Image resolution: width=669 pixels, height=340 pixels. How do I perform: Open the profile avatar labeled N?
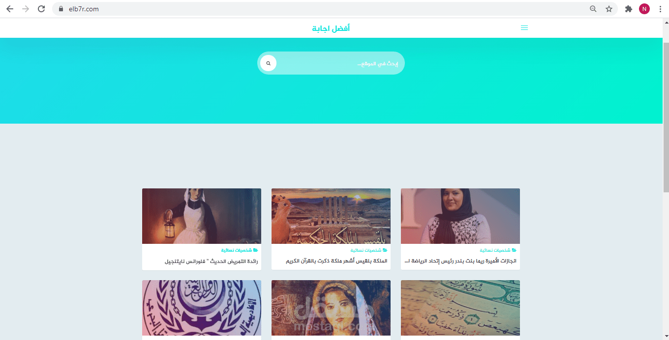(x=644, y=9)
